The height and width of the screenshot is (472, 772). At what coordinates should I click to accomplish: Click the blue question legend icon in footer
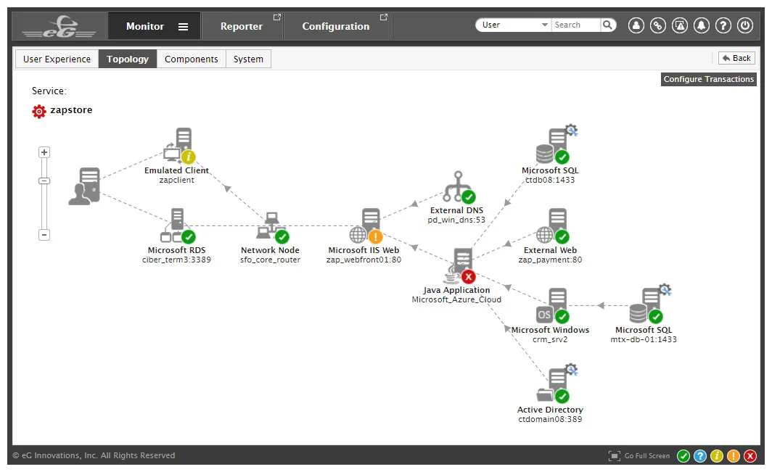[700, 456]
